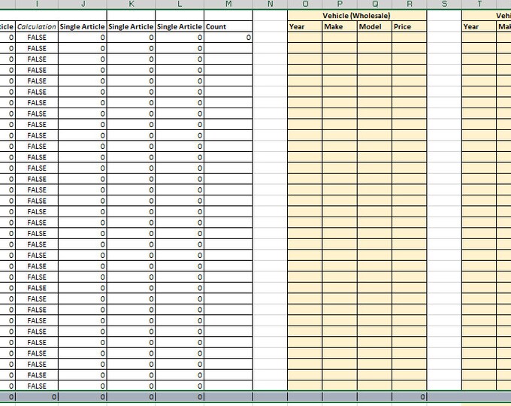Select column I header

(37, 4)
